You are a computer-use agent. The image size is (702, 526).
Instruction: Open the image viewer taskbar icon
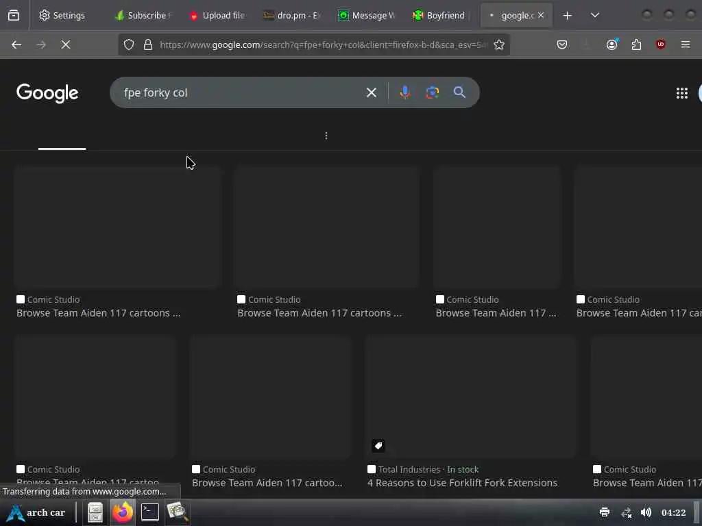click(x=178, y=512)
